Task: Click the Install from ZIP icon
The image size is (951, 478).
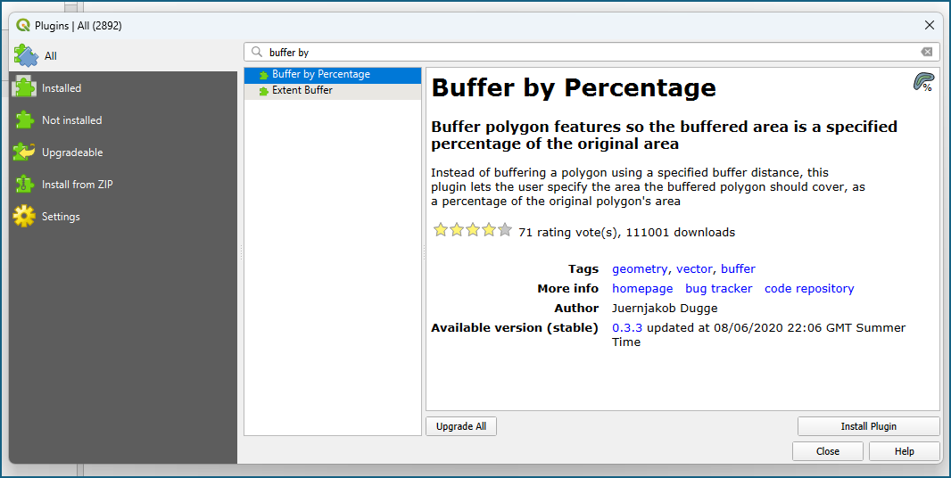Action: (24, 184)
